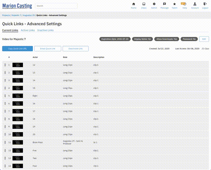Screen dimensions: 211x170
Task: Open video thumbnail for actor Eight
Action: (x=18, y=96)
